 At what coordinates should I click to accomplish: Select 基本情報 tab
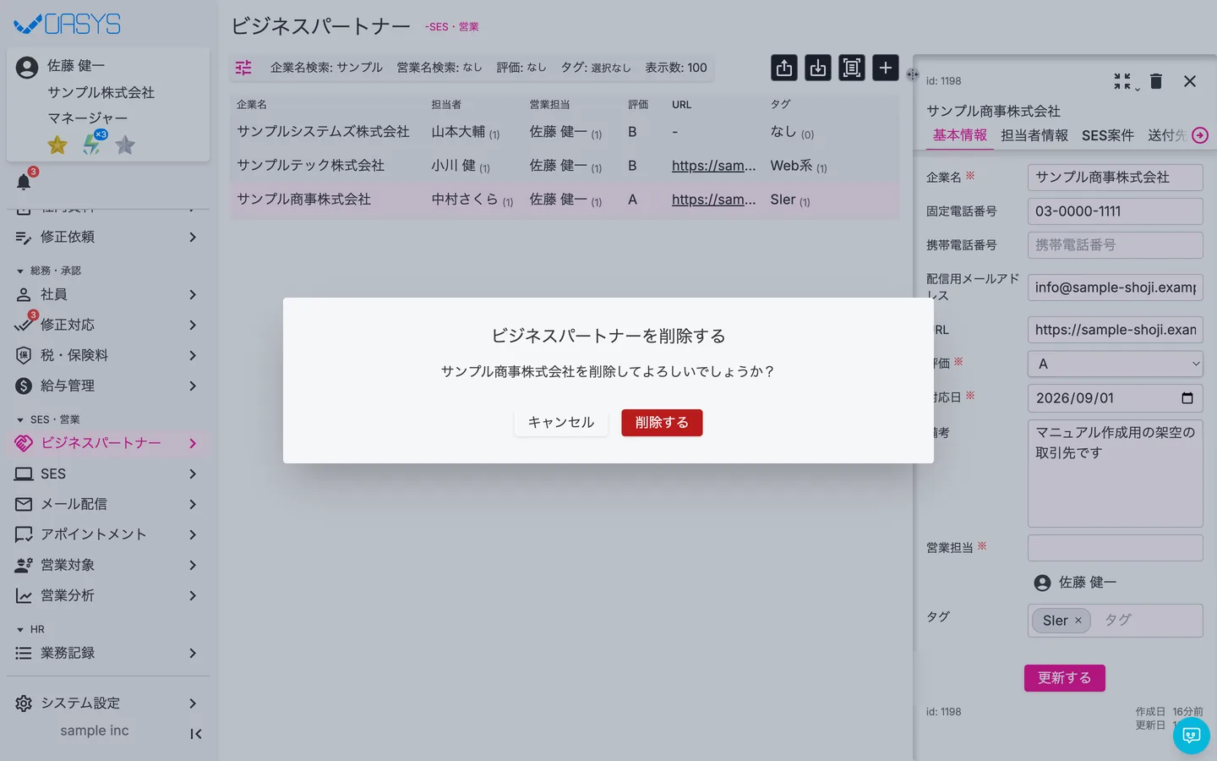pos(960,135)
